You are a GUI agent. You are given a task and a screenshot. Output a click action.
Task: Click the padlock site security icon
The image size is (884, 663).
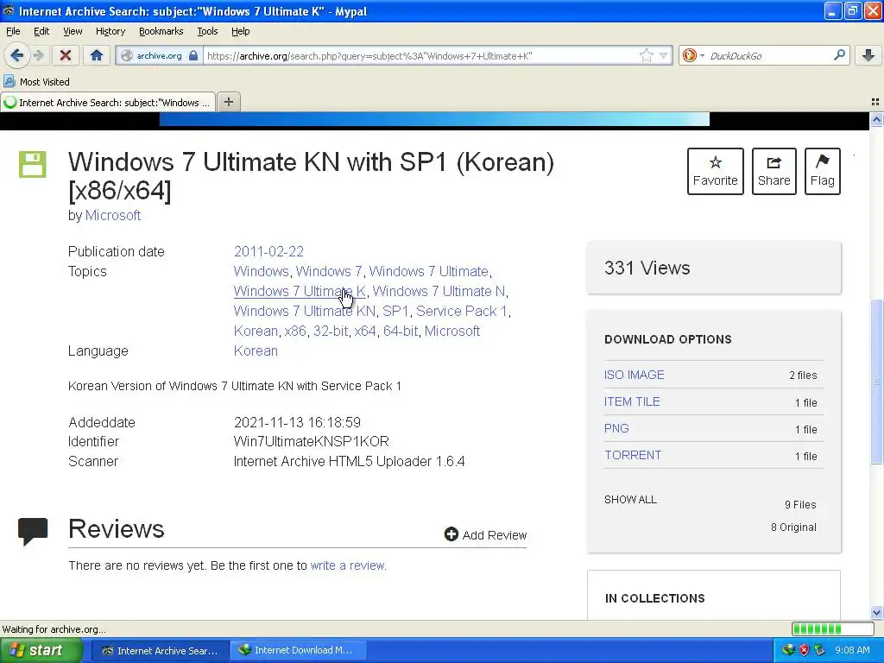[193, 55]
